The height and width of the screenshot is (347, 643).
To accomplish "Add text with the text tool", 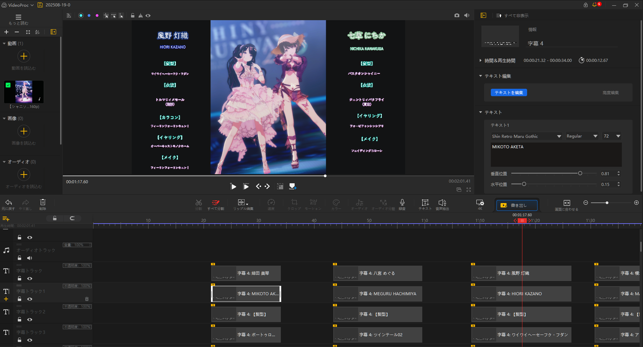I will [425, 202].
